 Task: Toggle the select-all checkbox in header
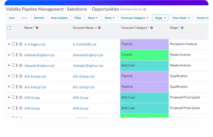(x=9, y=28)
